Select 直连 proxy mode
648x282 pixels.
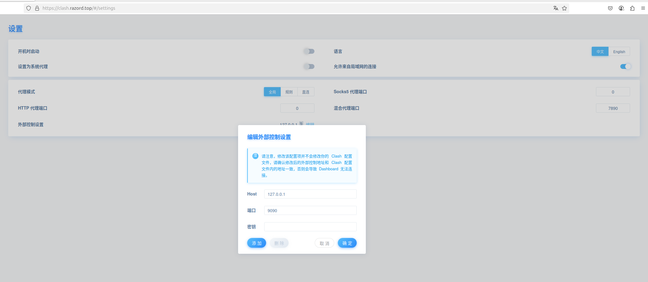pyautogui.click(x=306, y=92)
